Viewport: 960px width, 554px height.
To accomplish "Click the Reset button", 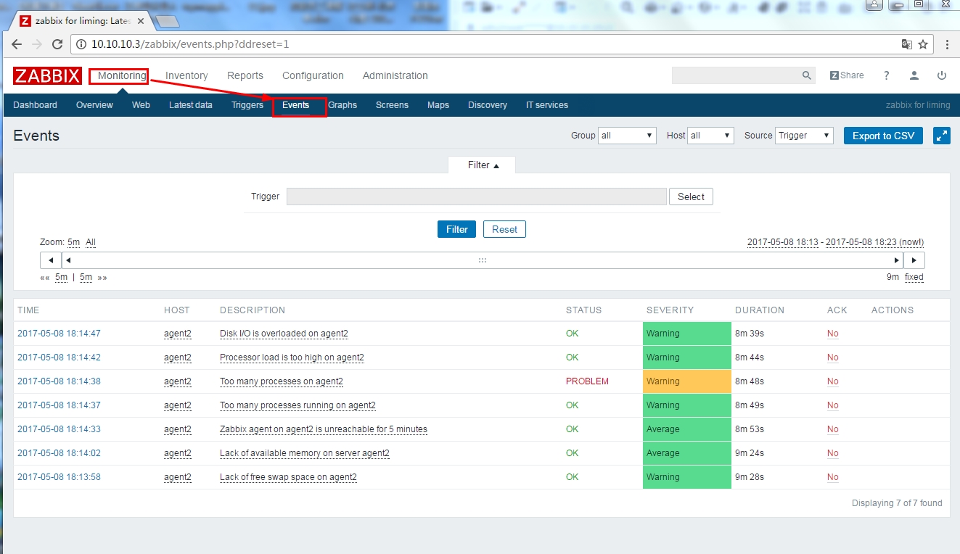I will (504, 229).
